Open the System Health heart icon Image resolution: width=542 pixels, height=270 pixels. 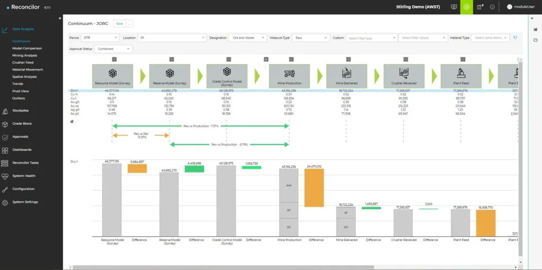pyautogui.click(x=5, y=176)
